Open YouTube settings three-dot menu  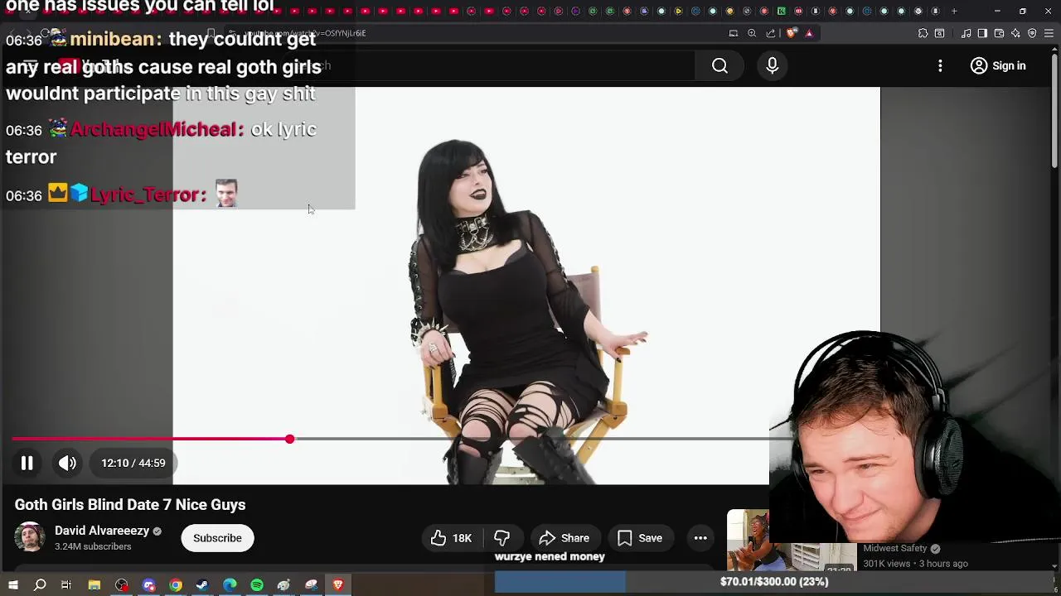point(940,66)
